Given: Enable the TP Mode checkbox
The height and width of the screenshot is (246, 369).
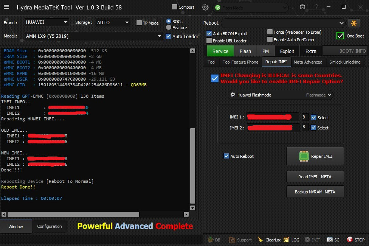Looking at the screenshot, I should 139,23.
